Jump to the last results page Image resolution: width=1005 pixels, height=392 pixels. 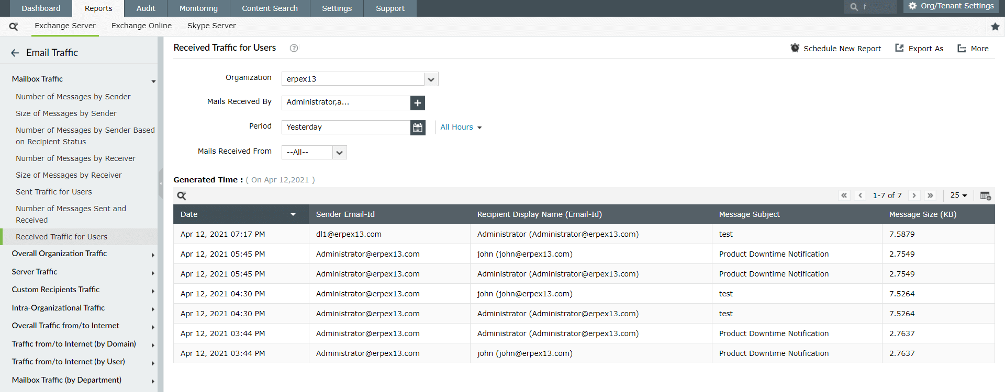930,195
